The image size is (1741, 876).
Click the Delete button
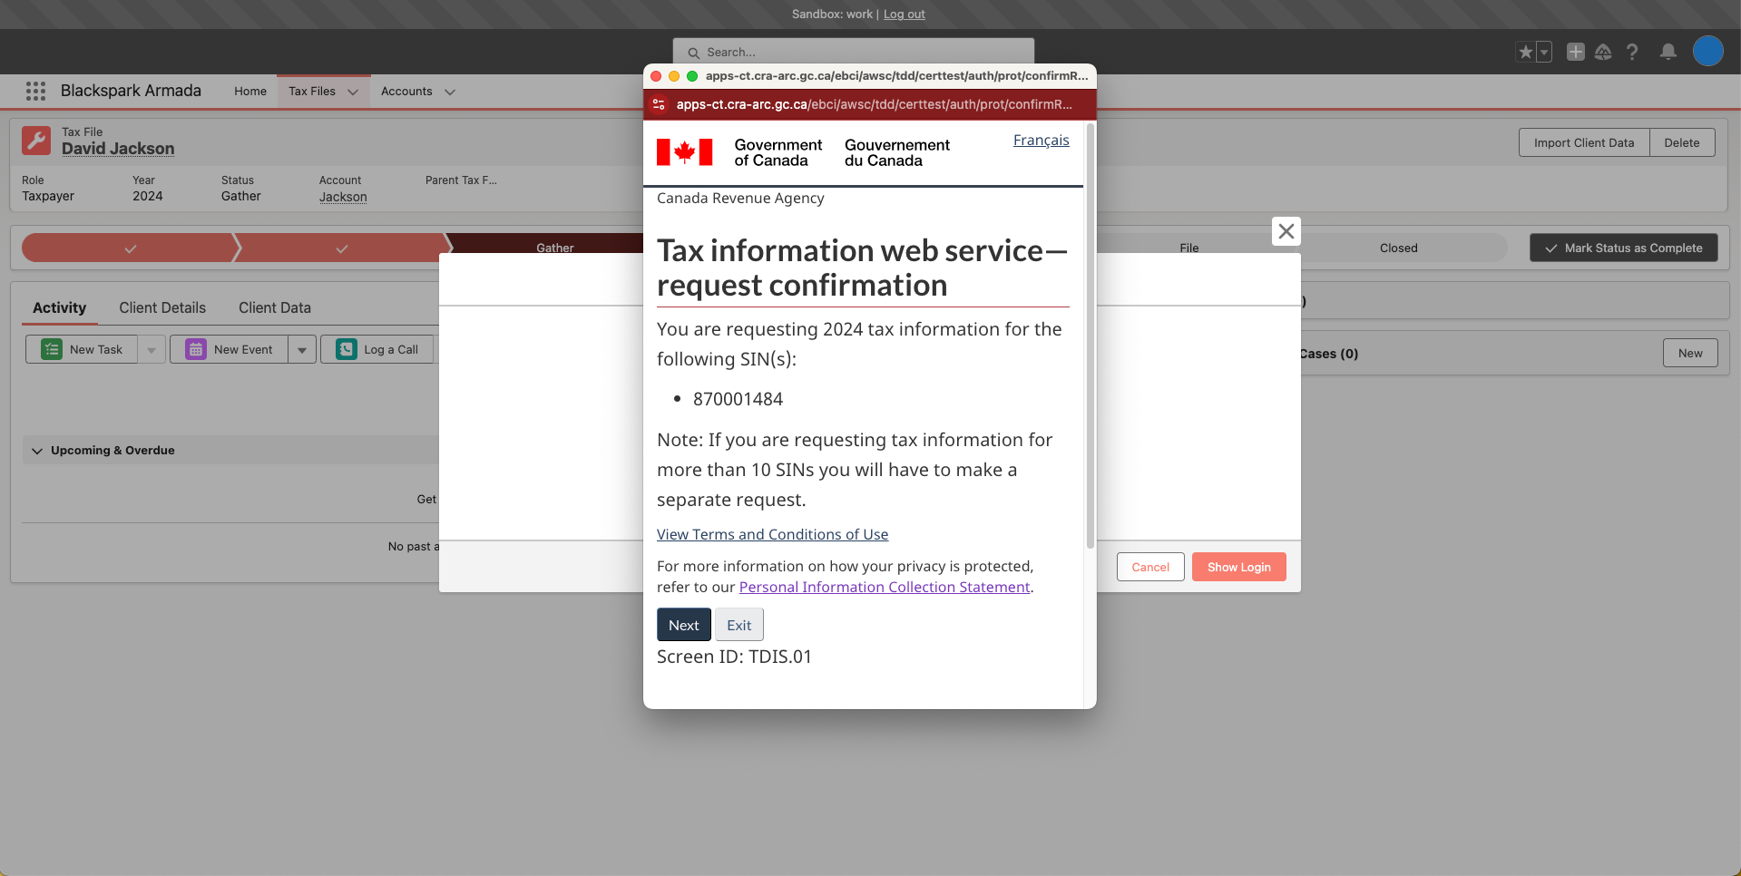click(x=1682, y=142)
